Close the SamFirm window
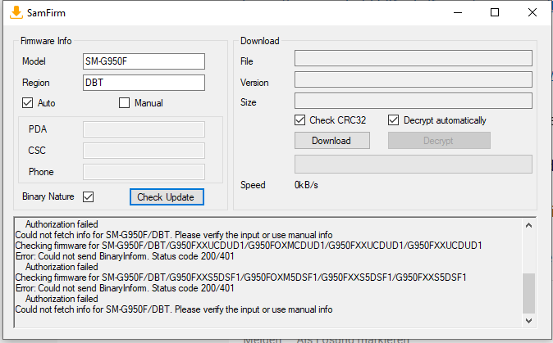The height and width of the screenshot is (343, 553). click(532, 12)
